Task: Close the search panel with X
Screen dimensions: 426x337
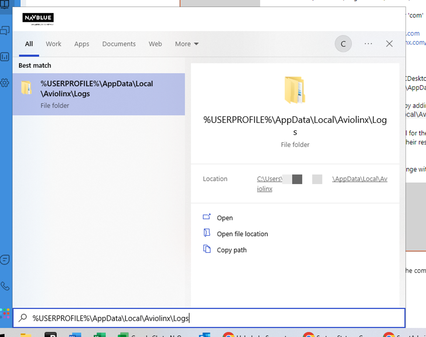Action: [x=389, y=44]
